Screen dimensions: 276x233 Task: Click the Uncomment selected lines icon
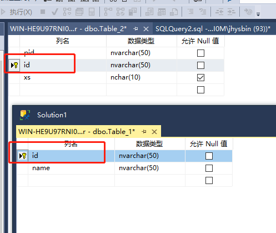[203, 12]
